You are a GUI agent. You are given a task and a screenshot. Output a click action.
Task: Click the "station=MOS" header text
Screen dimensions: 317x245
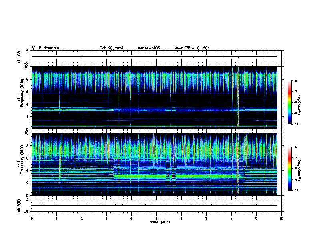149,48
